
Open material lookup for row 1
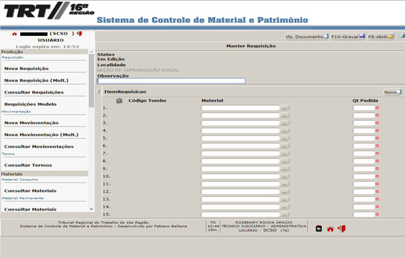point(285,108)
